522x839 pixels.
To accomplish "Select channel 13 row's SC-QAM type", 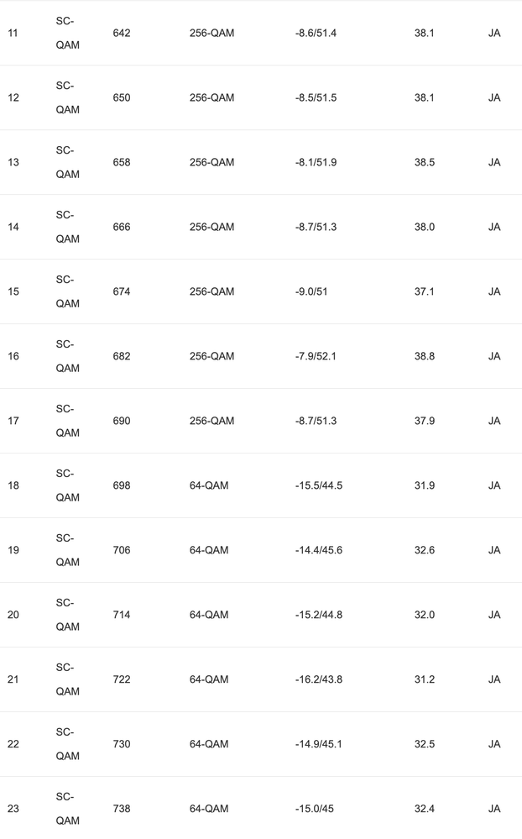I will click(x=67, y=162).
